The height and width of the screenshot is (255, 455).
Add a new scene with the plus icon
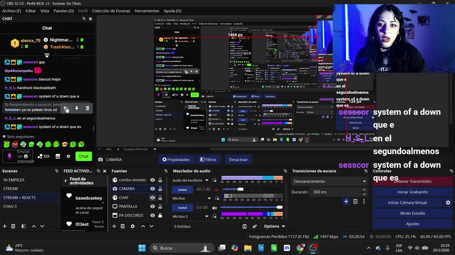coord(5,226)
